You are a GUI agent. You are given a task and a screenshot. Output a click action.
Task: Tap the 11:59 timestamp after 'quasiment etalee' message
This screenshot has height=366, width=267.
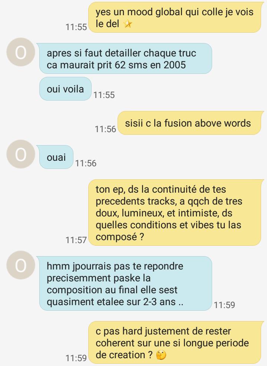(x=225, y=305)
